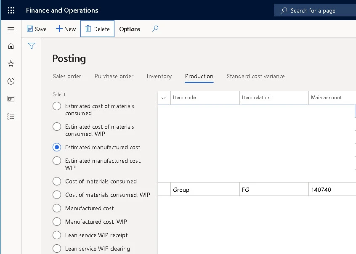Click the FG item relation cell
The height and width of the screenshot is (254, 356).
pos(274,190)
